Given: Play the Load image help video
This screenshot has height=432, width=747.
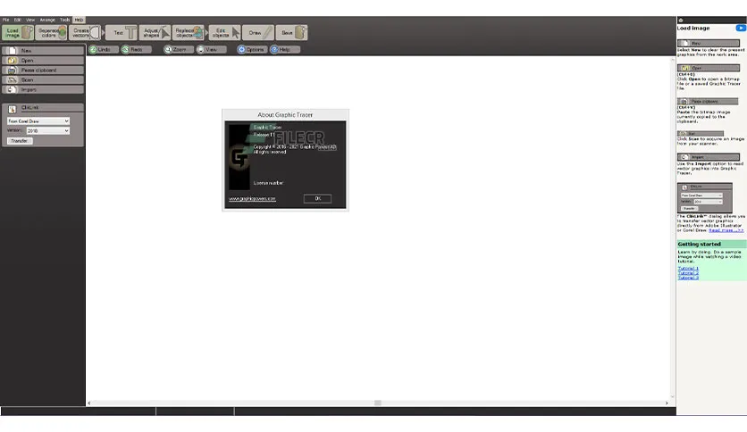Looking at the screenshot, I should [x=741, y=28].
